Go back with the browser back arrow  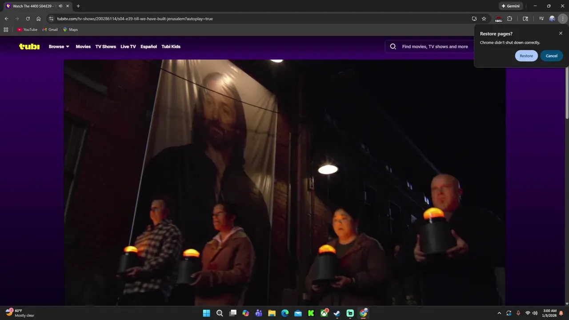click(x=6, y=19)
